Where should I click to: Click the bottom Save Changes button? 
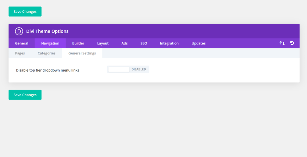pos(25,95)
